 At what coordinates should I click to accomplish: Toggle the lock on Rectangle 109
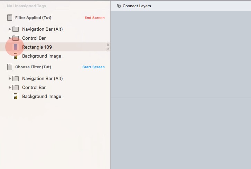tap(108, 45)
